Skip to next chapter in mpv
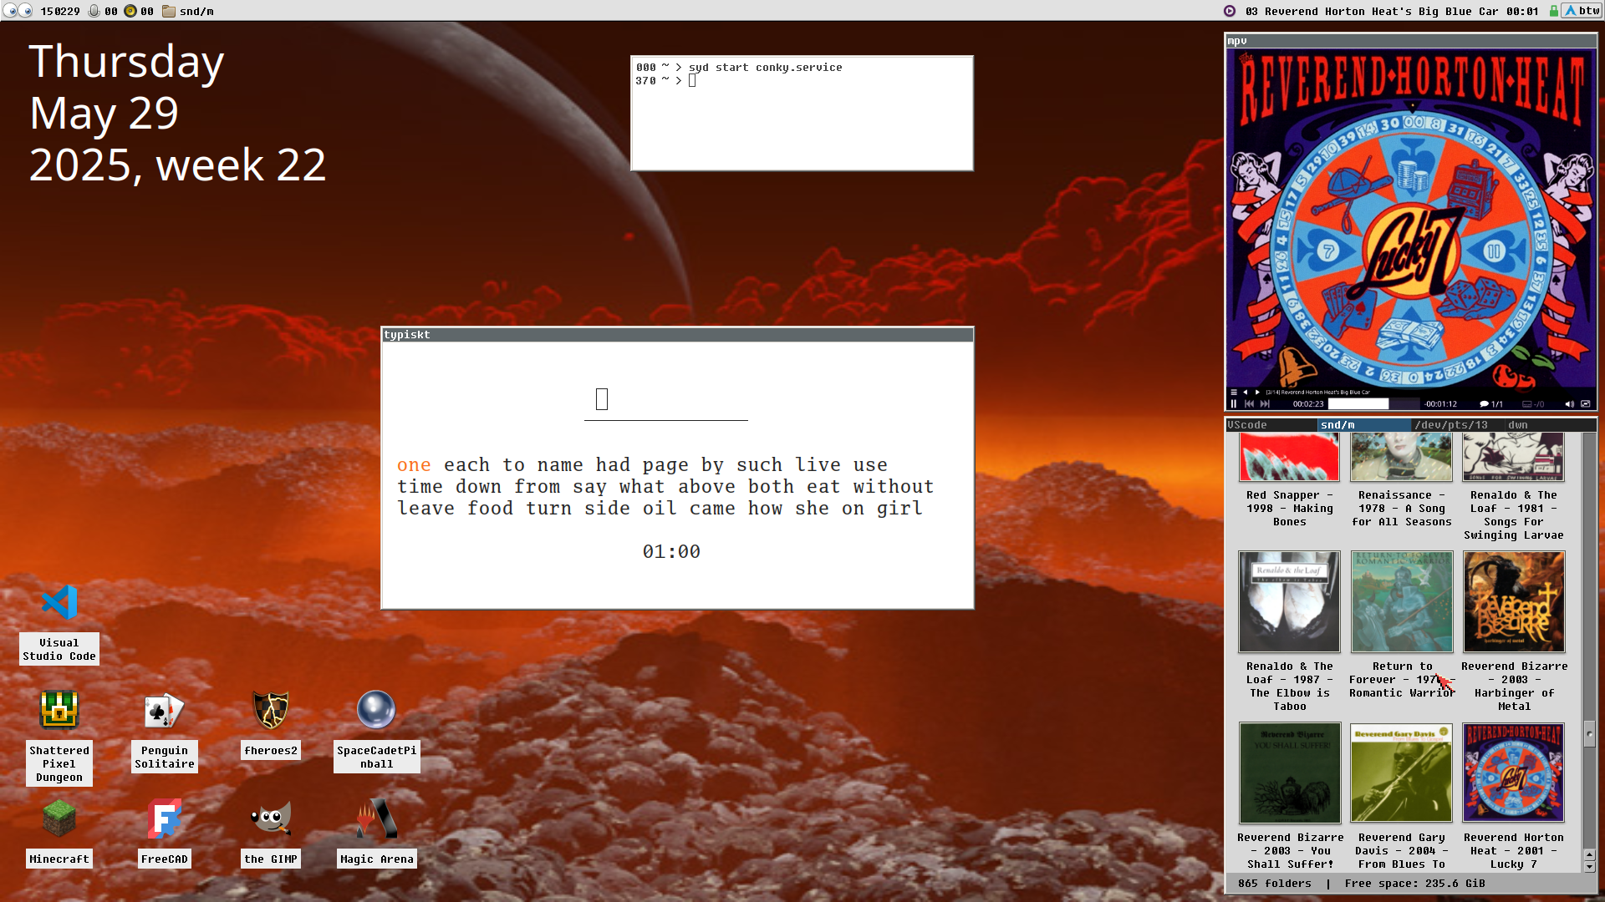The height and width of the screenshot is (902, 1605). [x=1265, y=404]
